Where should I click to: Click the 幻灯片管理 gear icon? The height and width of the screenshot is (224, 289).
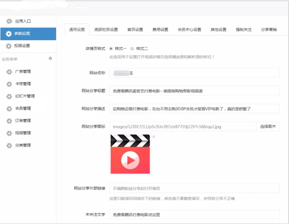click(x=9, y=96)
